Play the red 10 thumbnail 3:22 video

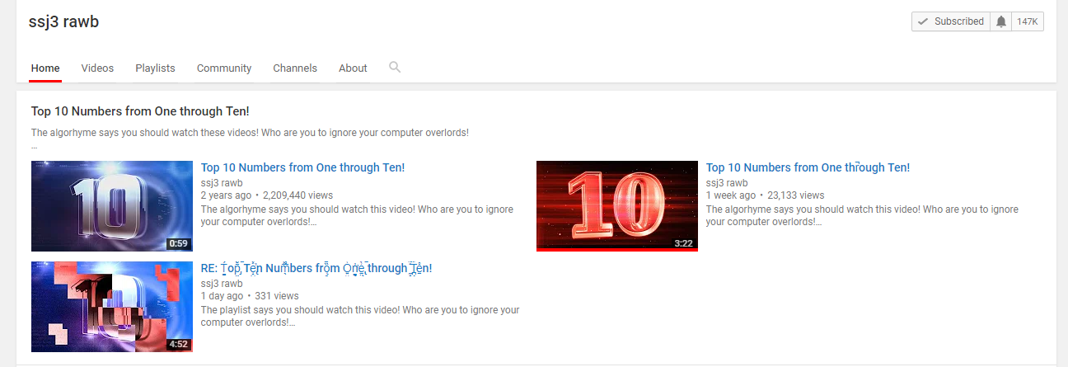[x=617, y=206]
